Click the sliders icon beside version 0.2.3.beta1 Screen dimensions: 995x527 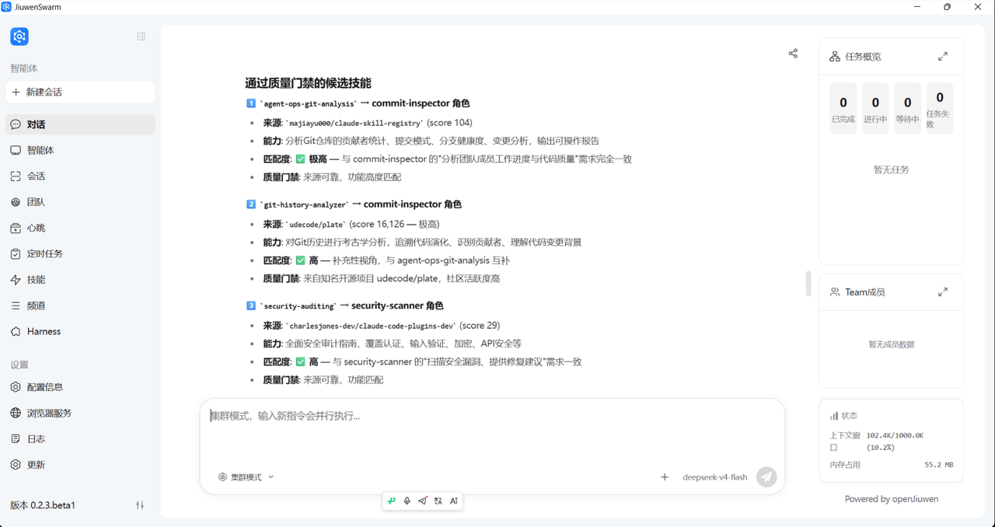click(x=140, y=505)
